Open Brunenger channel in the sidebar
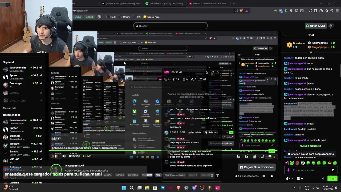341x192 pixels. coord(23,85)
